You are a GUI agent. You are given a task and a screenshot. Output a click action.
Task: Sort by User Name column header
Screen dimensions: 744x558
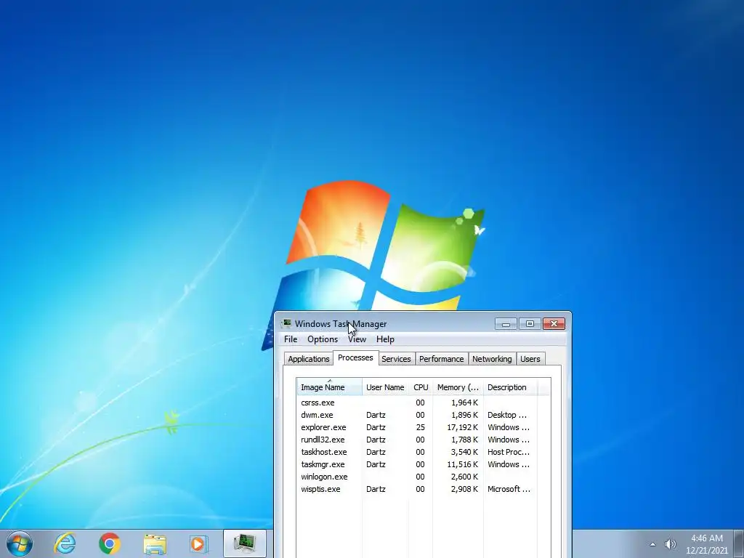pyautogui.click(x=385, y=387)
